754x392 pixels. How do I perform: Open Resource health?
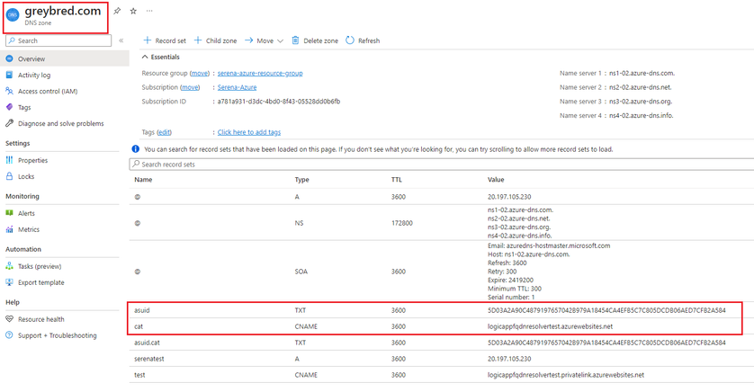pos(40,319)
